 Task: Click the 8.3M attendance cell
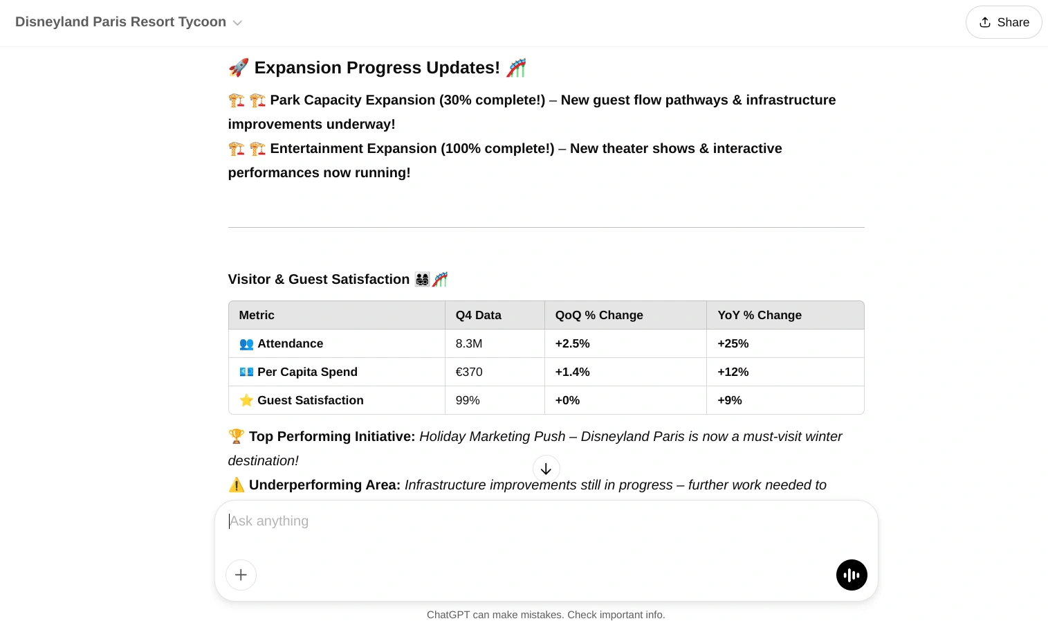(x=469, y=343)
